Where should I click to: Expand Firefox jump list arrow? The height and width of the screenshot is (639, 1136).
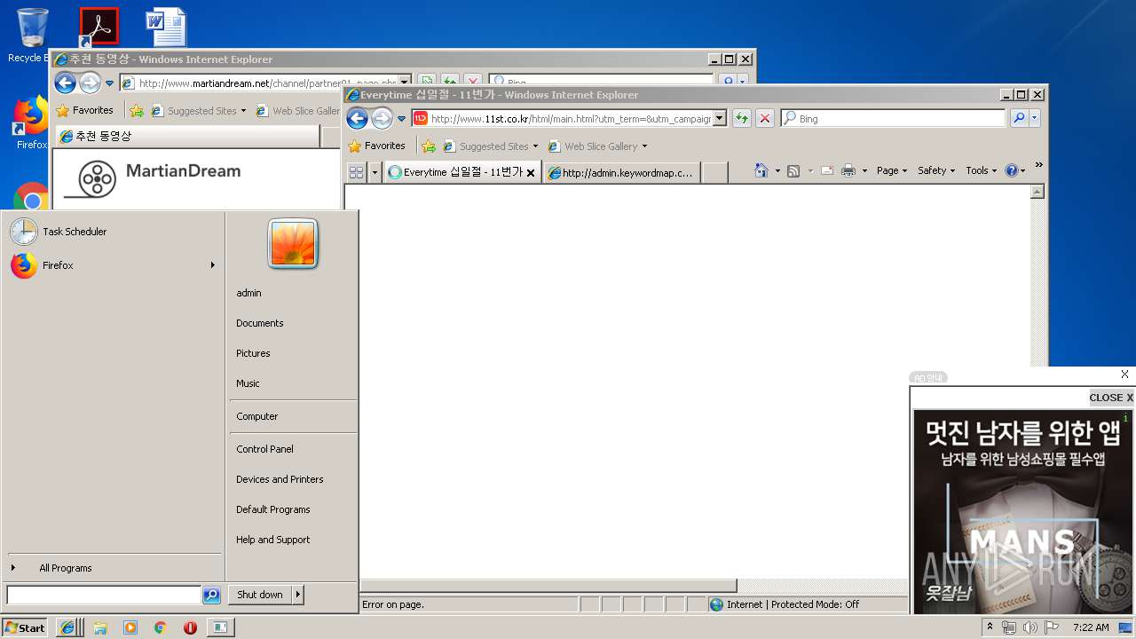212,265
